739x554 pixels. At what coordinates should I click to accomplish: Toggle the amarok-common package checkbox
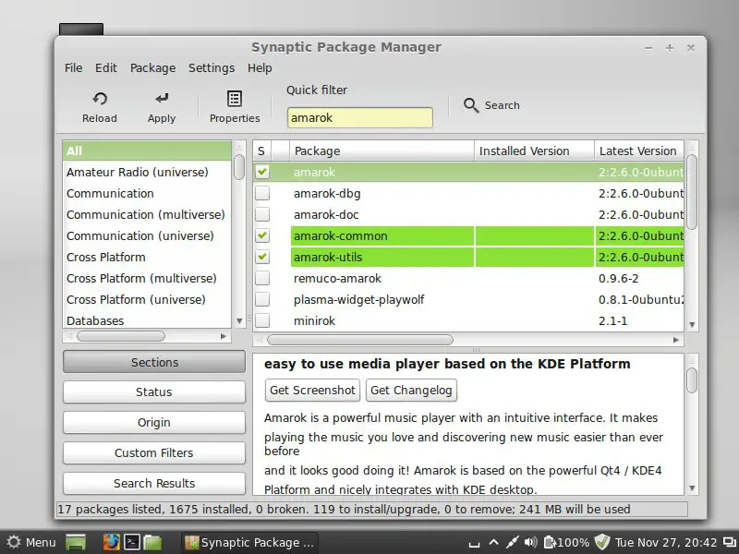click(262, 235)
